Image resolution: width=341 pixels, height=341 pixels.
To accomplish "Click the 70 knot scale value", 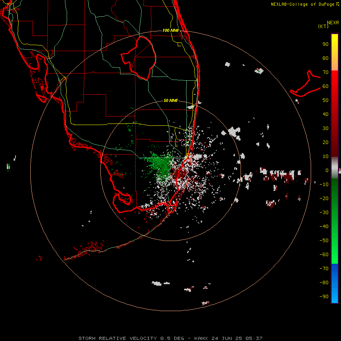I will [x=325, y=72].
